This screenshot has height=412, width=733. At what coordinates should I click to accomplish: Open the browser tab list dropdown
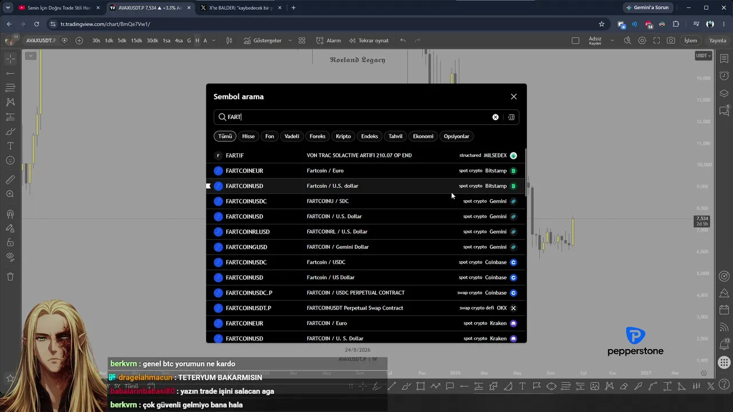point(7,7)
